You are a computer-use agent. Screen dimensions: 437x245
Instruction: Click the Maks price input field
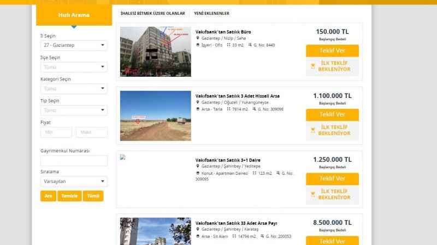(92, 132)
